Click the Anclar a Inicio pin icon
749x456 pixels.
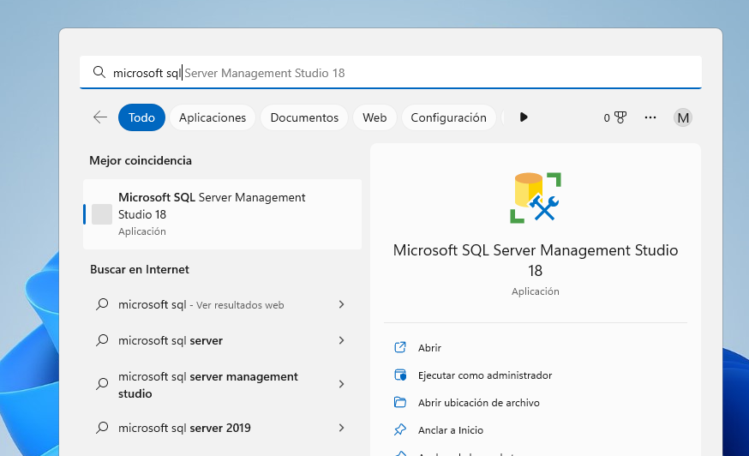coord(400,429)
